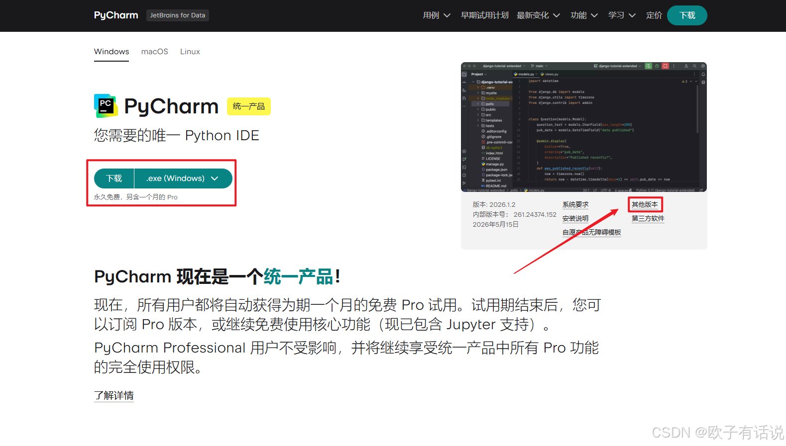Click the 下载 button in the top navigation bar
This screenshot has width=786, height=446.
pyautogui.click(x=687, y=15)
